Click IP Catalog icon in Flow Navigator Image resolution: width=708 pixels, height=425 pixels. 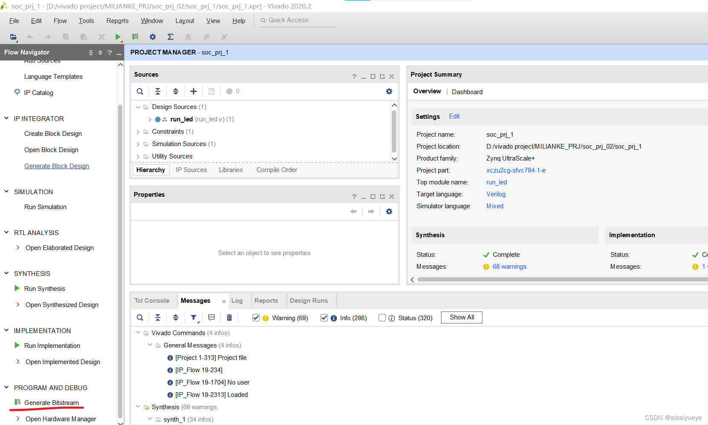(17, 92)
